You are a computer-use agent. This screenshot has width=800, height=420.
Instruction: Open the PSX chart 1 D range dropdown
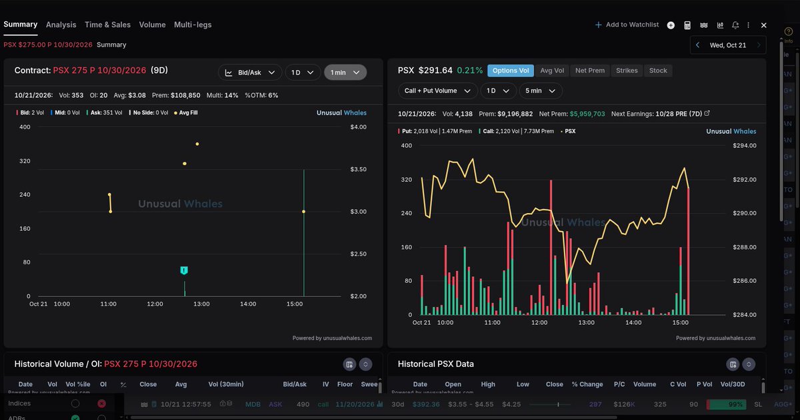[499, 91]
